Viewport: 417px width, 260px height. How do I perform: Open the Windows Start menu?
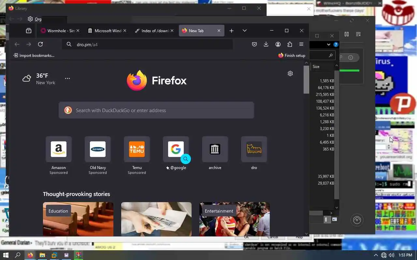click(6, 255)
